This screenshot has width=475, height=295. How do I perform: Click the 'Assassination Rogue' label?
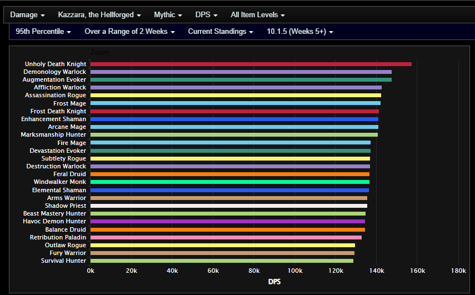click(56, 96)
